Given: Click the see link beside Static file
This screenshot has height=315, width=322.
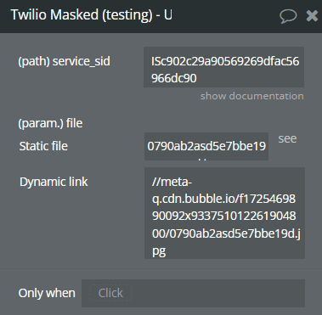Looking at the screenshot, I should tap(287, 138).
